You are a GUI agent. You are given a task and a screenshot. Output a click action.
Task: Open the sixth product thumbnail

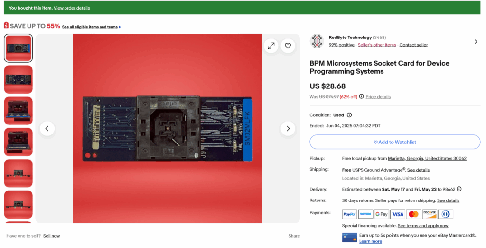coord(19,205)
